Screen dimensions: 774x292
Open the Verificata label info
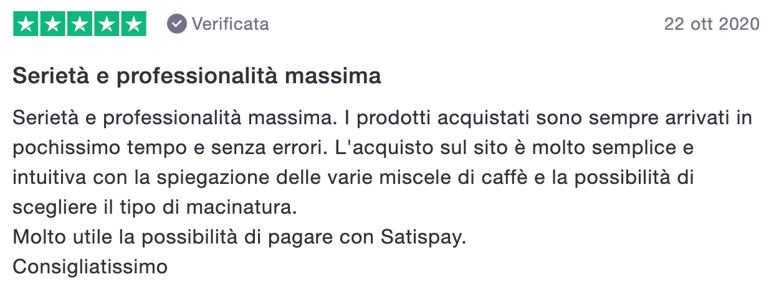[231, 24]
